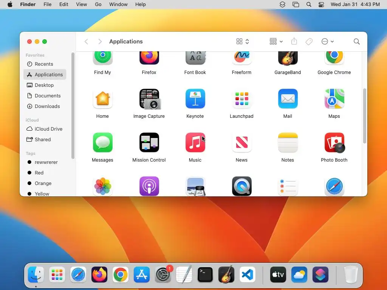Open the Help menu

coord(141,5)
